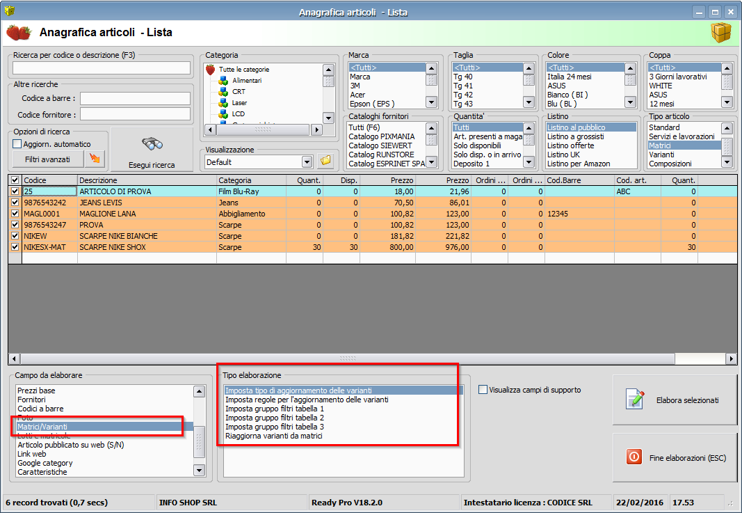Select the Alimentari category icon

[x=223, y=81]
